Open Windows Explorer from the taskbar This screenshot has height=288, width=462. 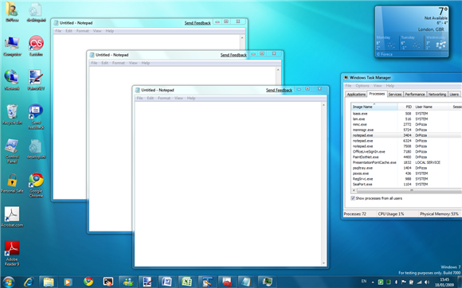49,282
